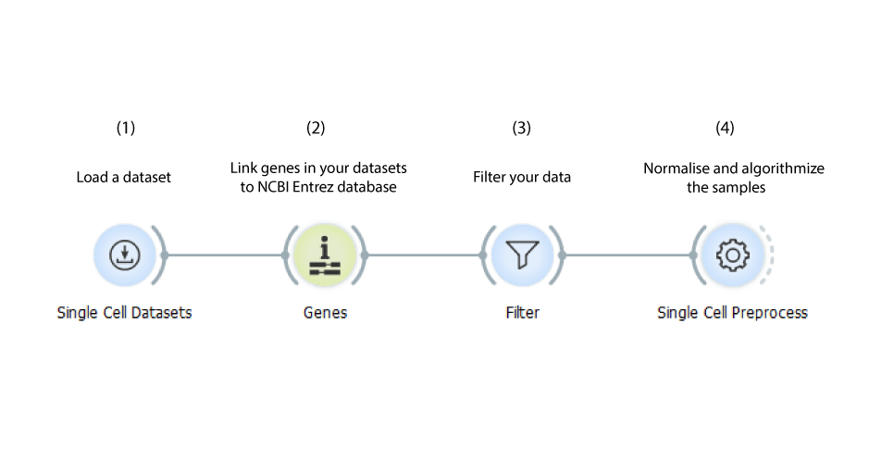Click the input port of Single Cell Preprocess

[x=693, y=255]
